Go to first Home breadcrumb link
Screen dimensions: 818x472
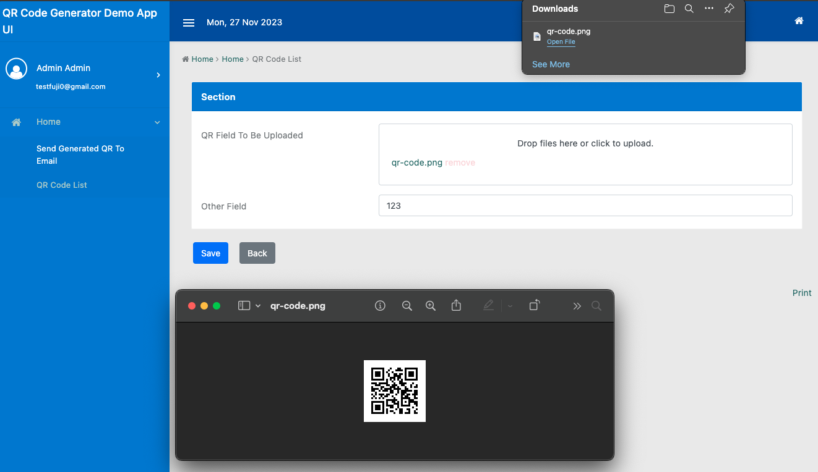202,59
